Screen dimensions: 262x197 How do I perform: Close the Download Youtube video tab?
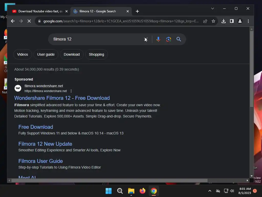click(67, 11)
